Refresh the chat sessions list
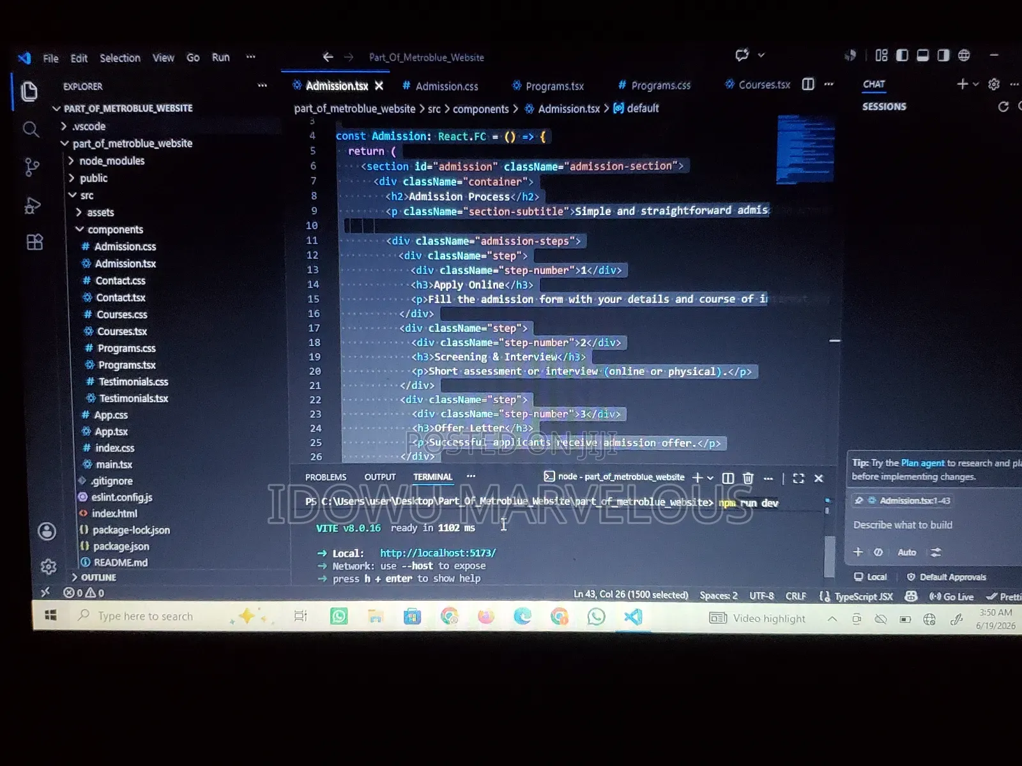The image size is (1022, 766). [1003, 107]
